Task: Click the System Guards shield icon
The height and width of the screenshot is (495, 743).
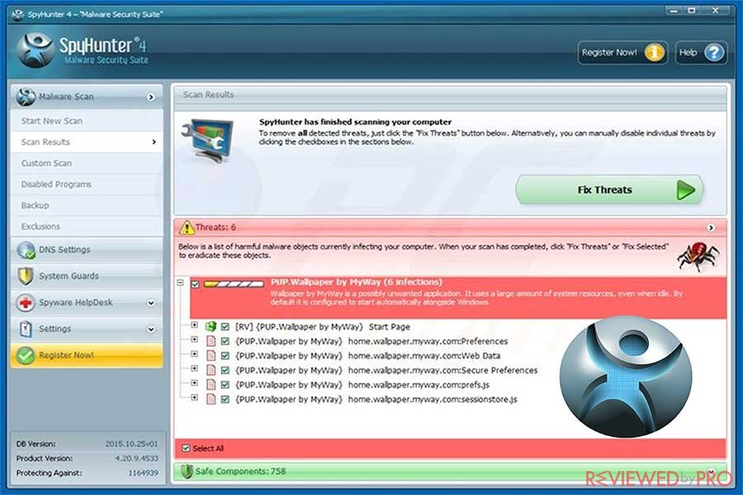Action: (26, 276)
